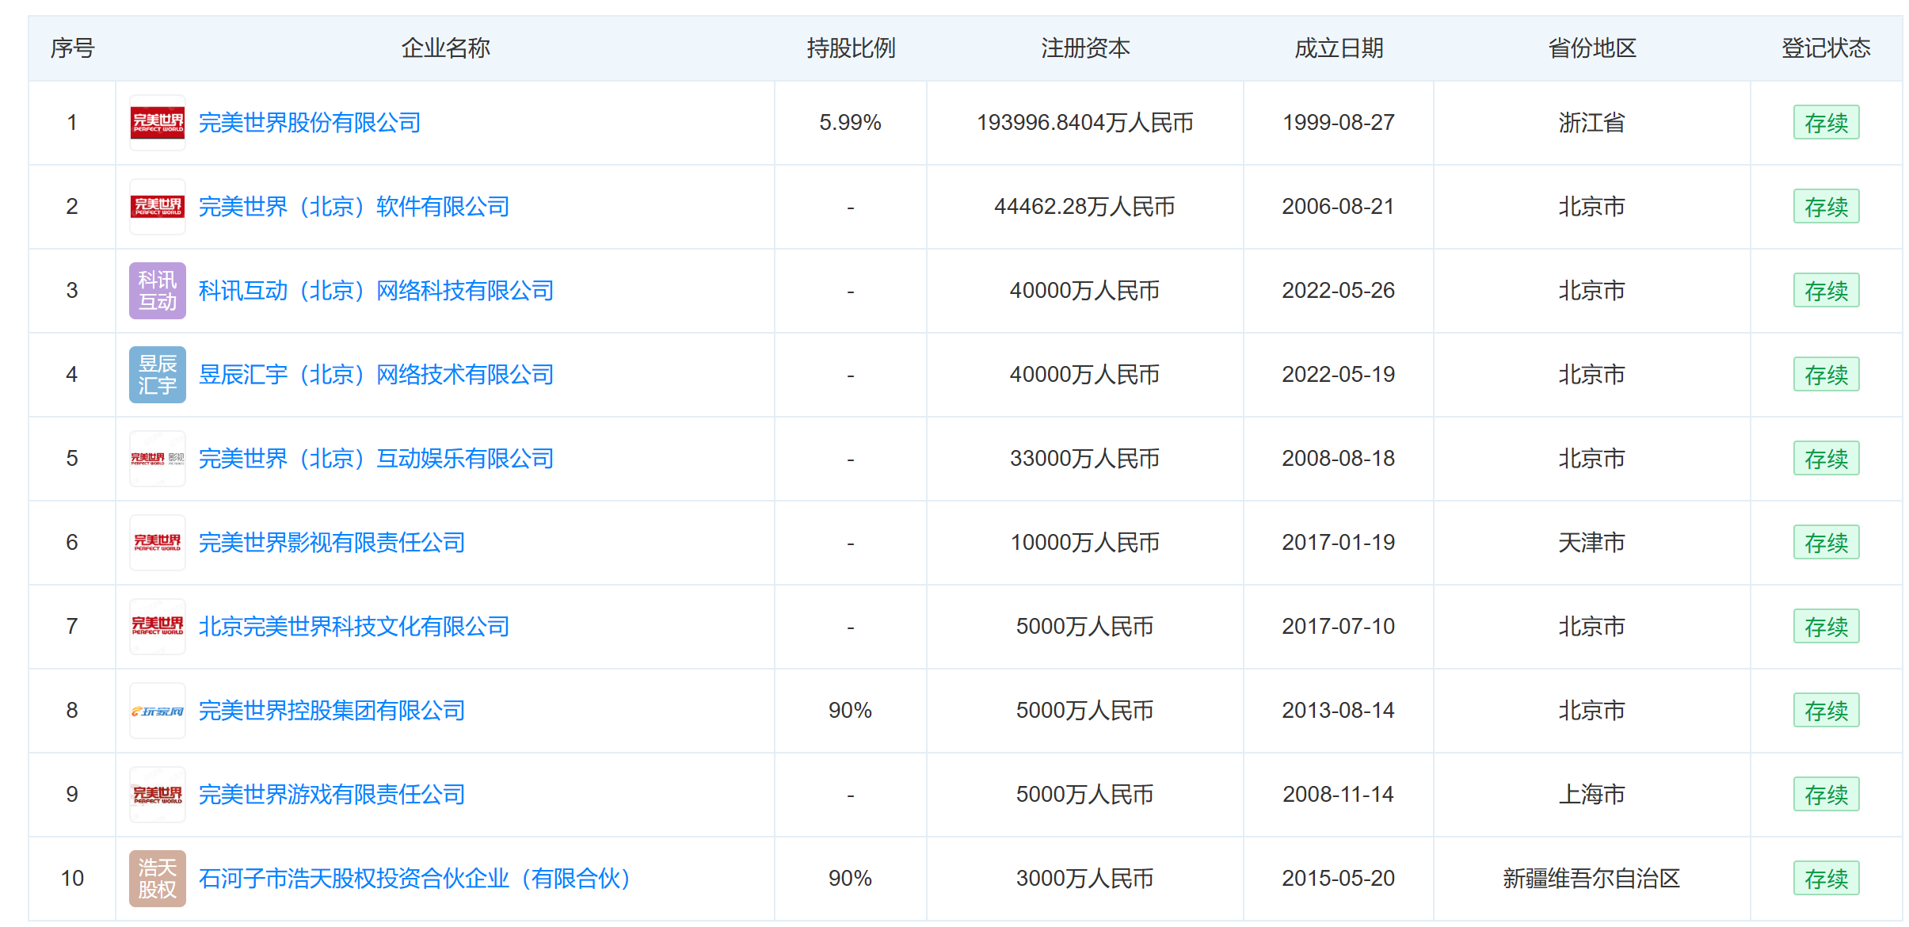Click logo of 完美世界游戏有限责任公司
This screenshot has width=1909, height=927.
point(158,795)
